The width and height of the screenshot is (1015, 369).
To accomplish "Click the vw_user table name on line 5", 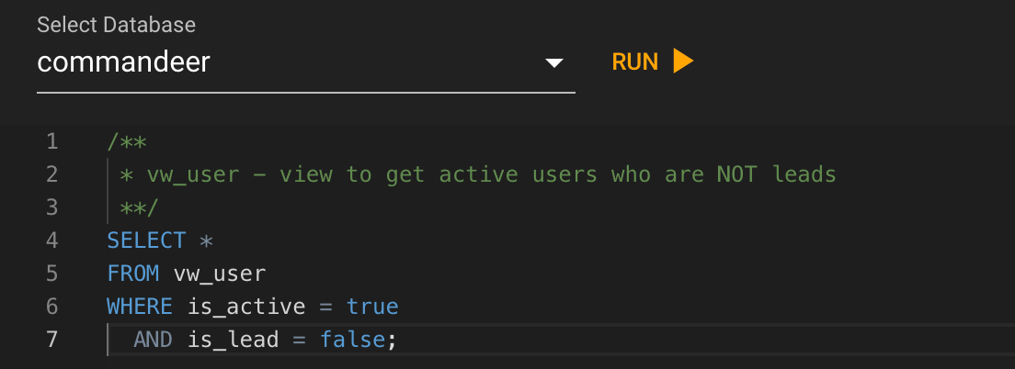I will (220, 274).
